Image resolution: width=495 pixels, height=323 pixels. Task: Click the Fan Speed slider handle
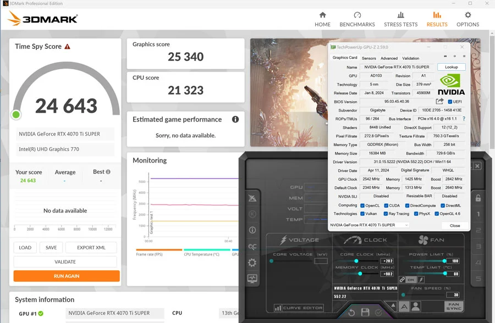click(x=403, y=295)
